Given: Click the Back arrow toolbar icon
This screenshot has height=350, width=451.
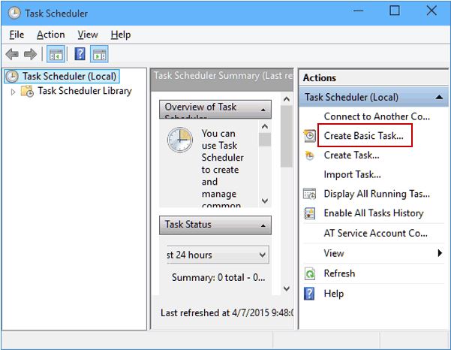Looking at the screenshot, I should click(x=12, y=54).
